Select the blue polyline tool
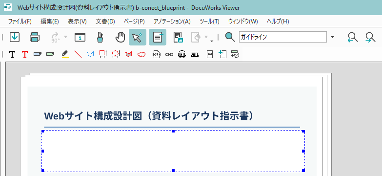 [90, 54]
